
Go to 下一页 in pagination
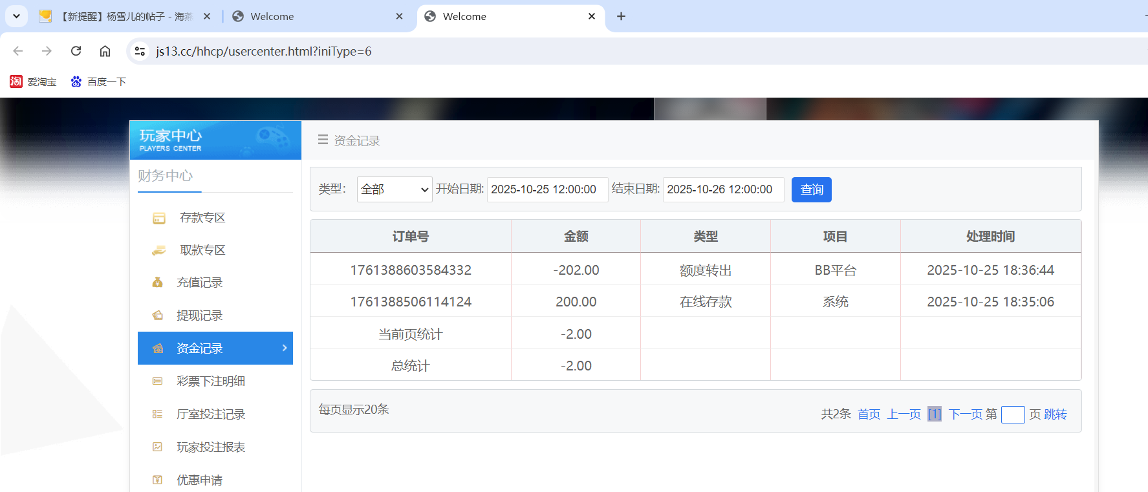964,414
